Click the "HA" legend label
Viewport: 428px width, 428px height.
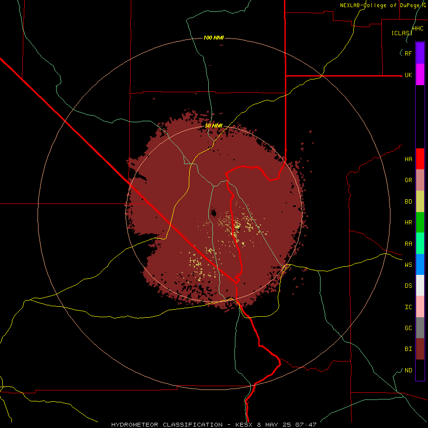click(x=408, y=159)
